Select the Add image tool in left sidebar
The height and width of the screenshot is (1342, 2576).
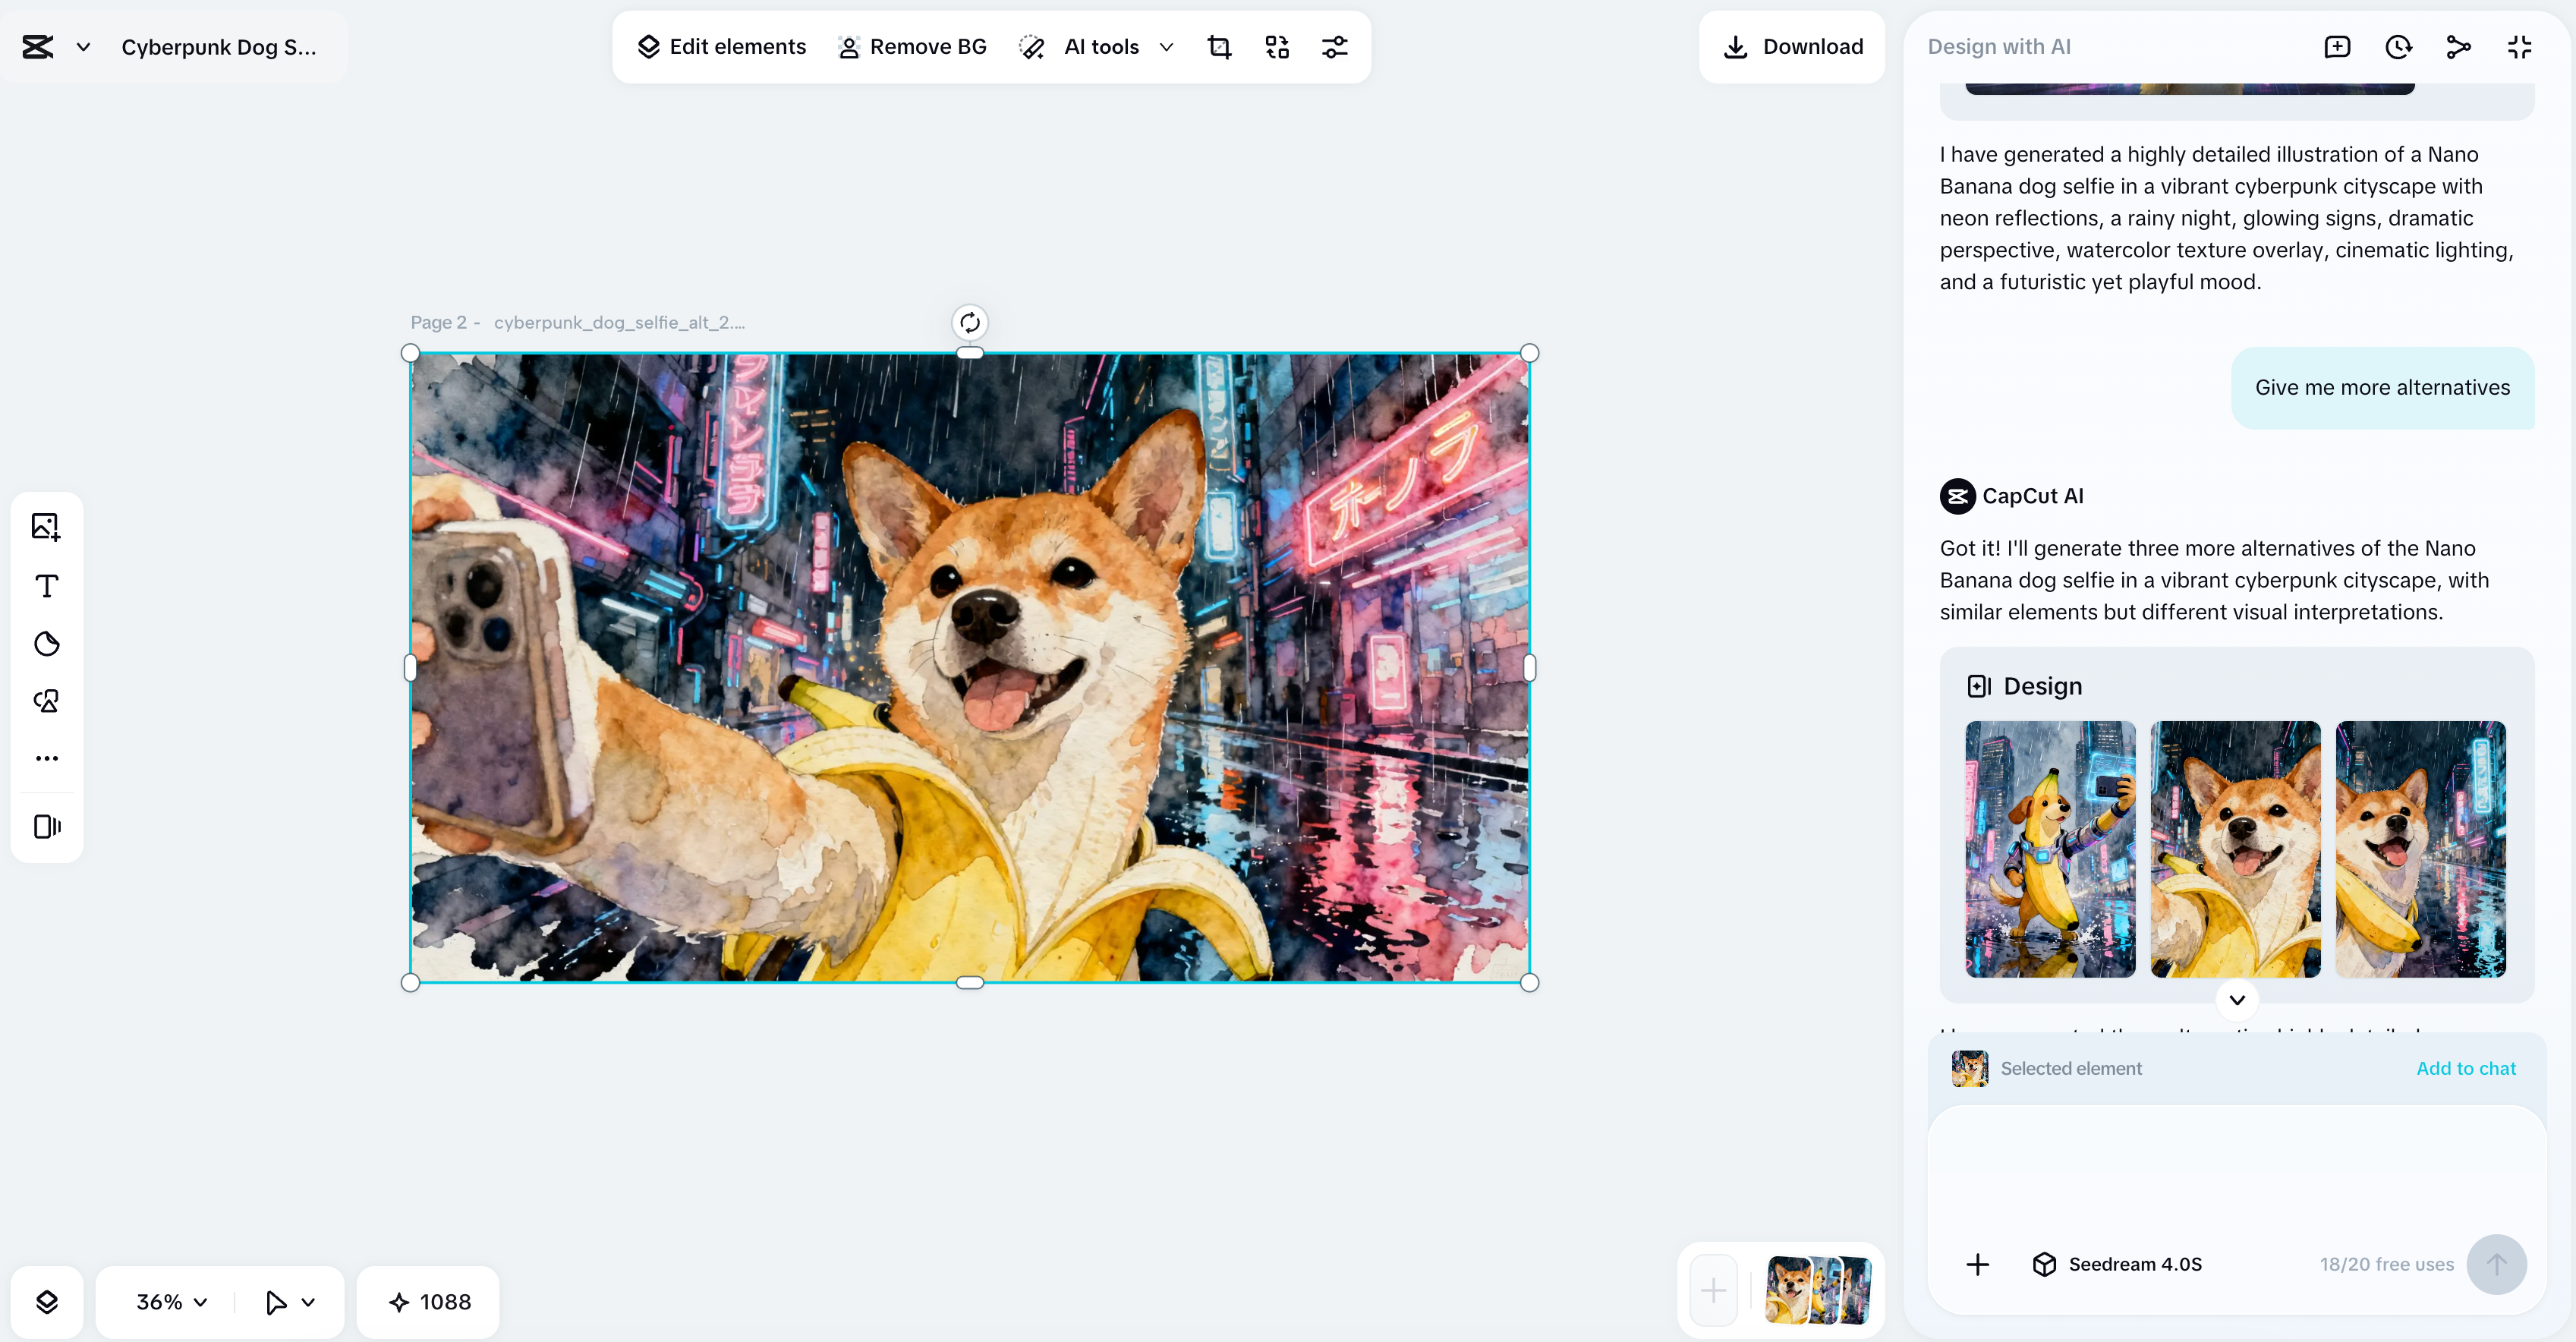[x=46, y=527]
